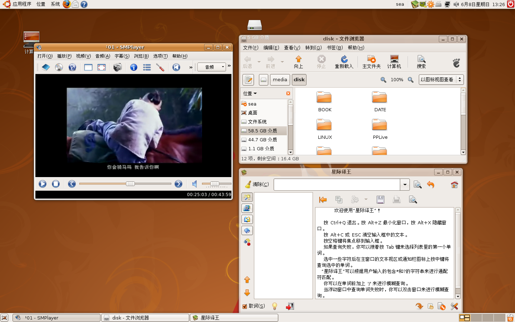Screen dimensions: 515x322
Task: Open the 转到(G) menu in file browser
Action: [x=314, y=48]
